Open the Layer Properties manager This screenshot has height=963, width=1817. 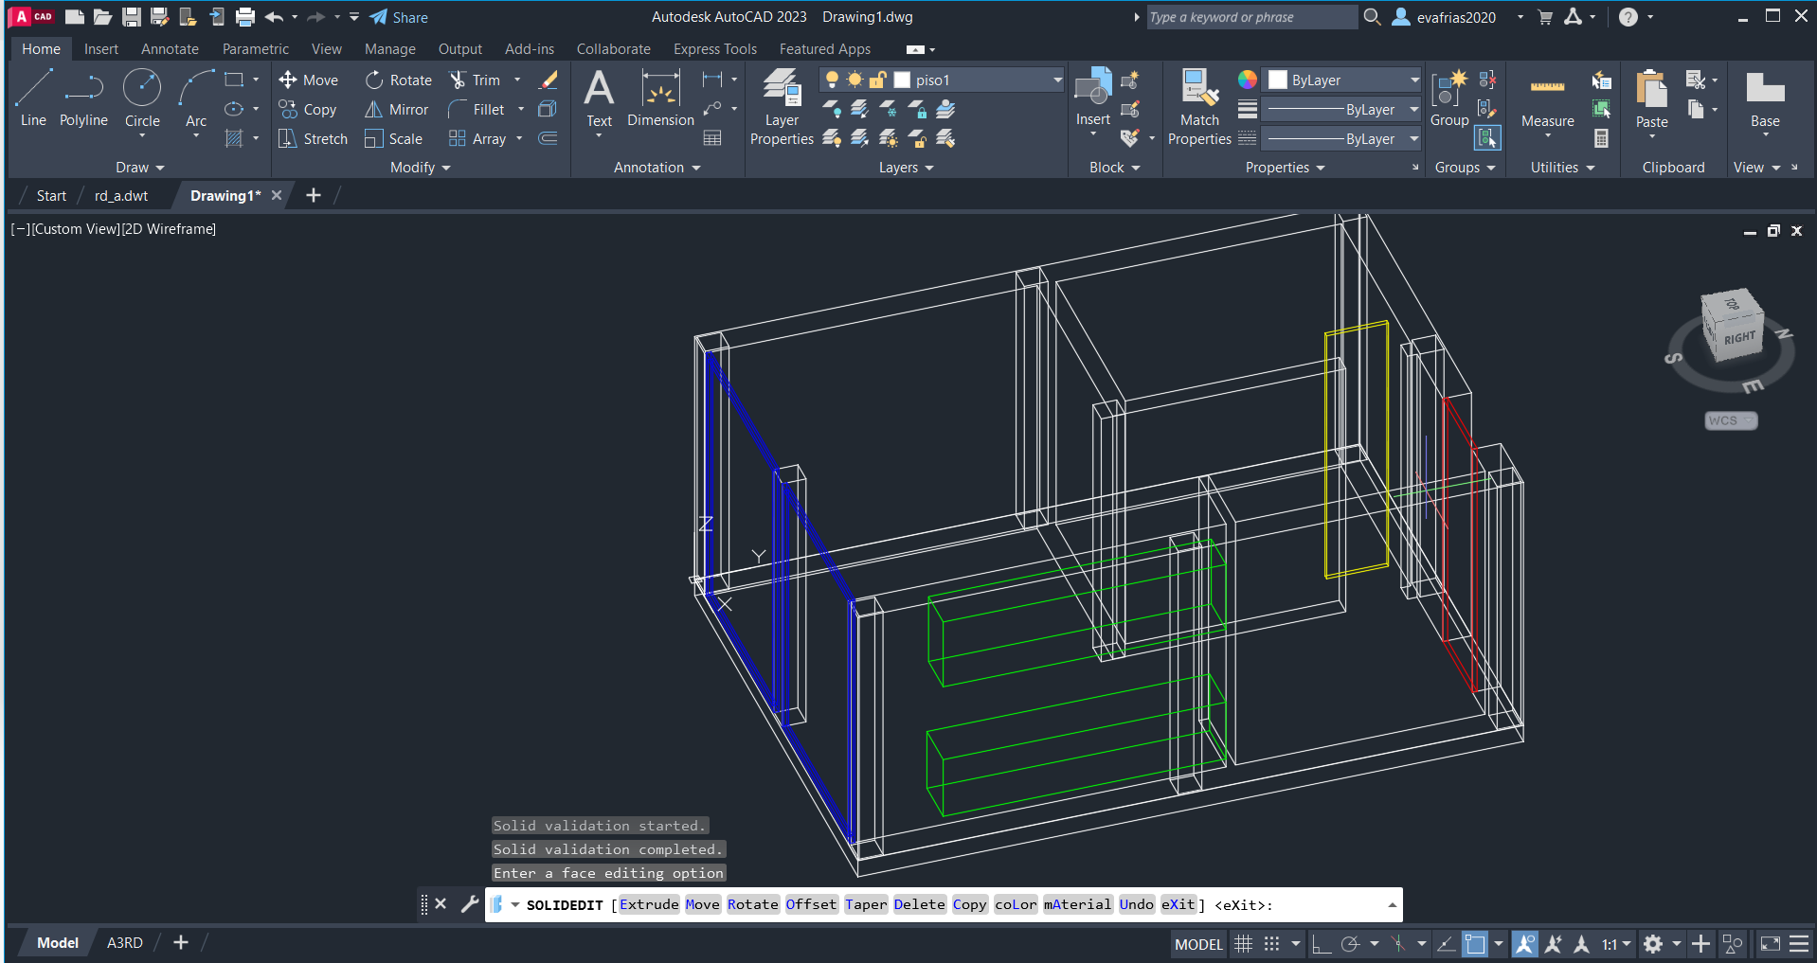pos(782,108)
